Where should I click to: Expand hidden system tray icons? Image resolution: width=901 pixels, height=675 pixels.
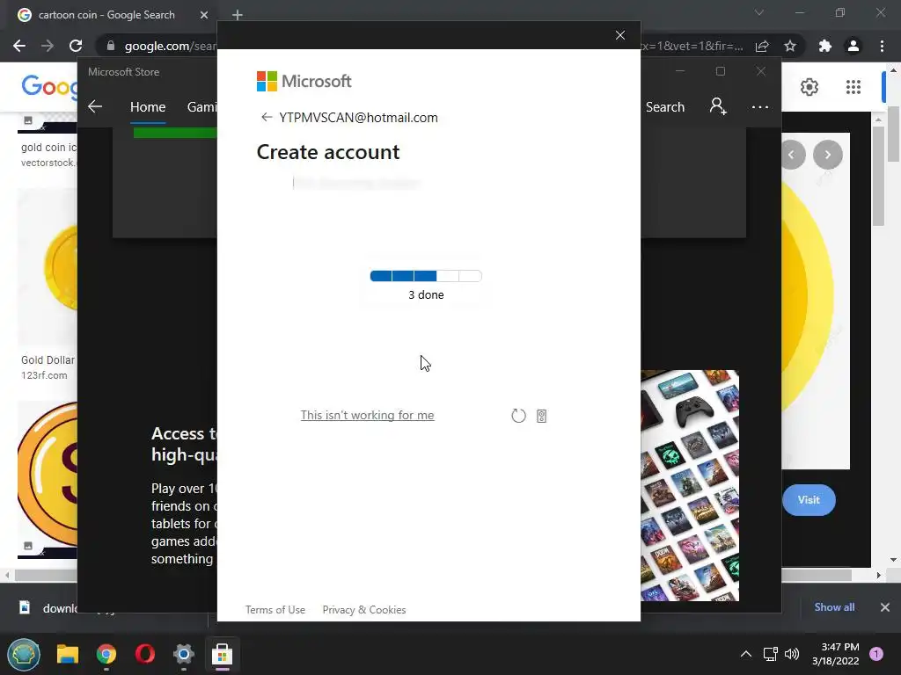(x=746, y=654)
